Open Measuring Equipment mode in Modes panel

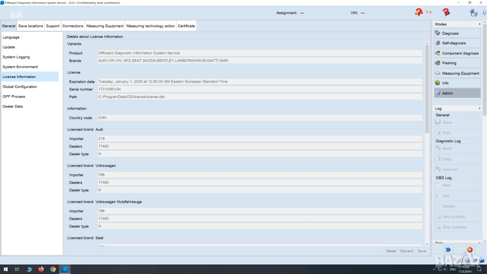457,73
